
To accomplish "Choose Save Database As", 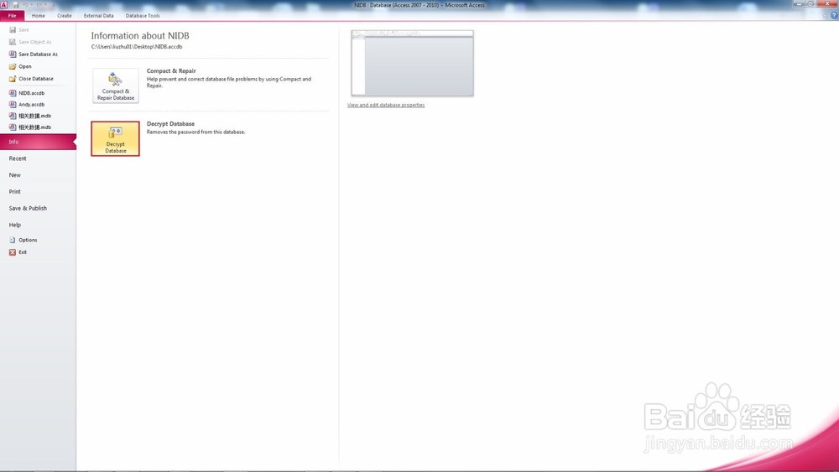I will (x=34, y=54).
